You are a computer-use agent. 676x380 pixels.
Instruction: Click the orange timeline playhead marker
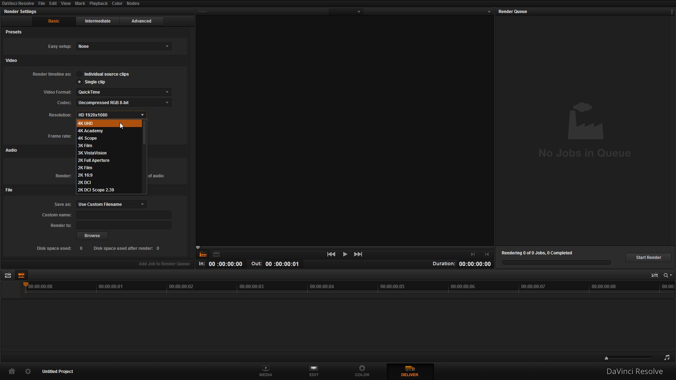tap(26, 285)
